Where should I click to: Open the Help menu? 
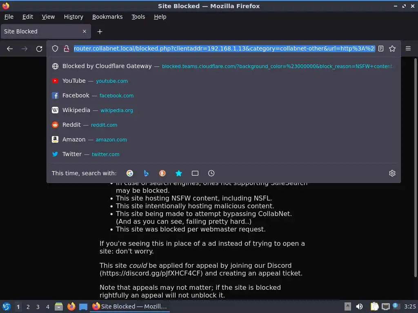point(160,17)
